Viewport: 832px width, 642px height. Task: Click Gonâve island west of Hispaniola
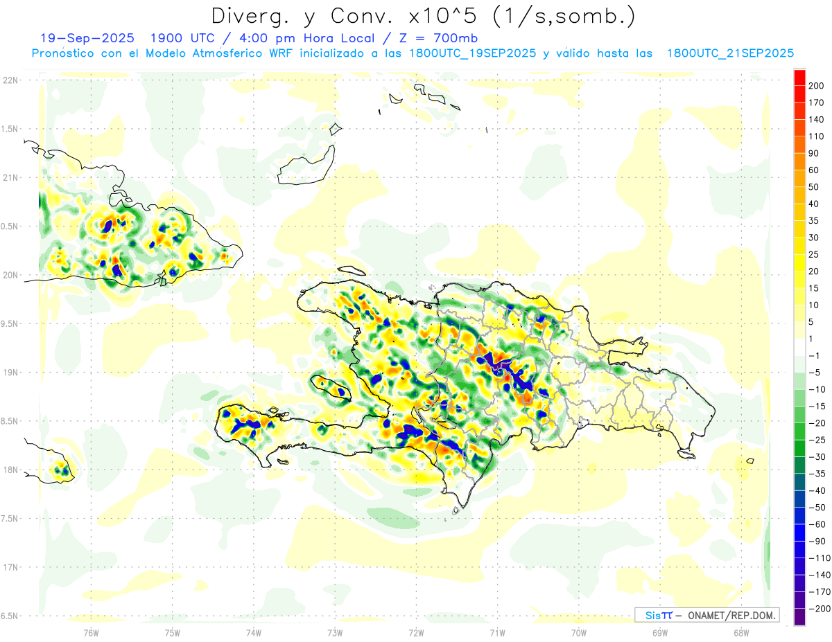331,387
